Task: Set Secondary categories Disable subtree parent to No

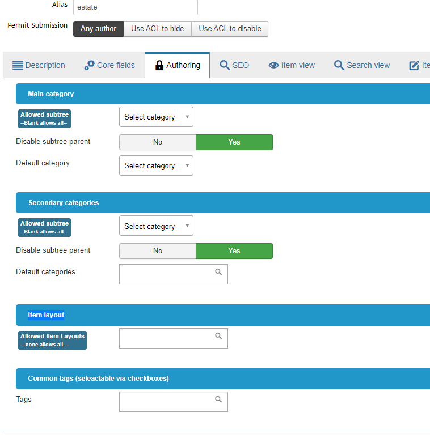Action: [x=158, y=251]
